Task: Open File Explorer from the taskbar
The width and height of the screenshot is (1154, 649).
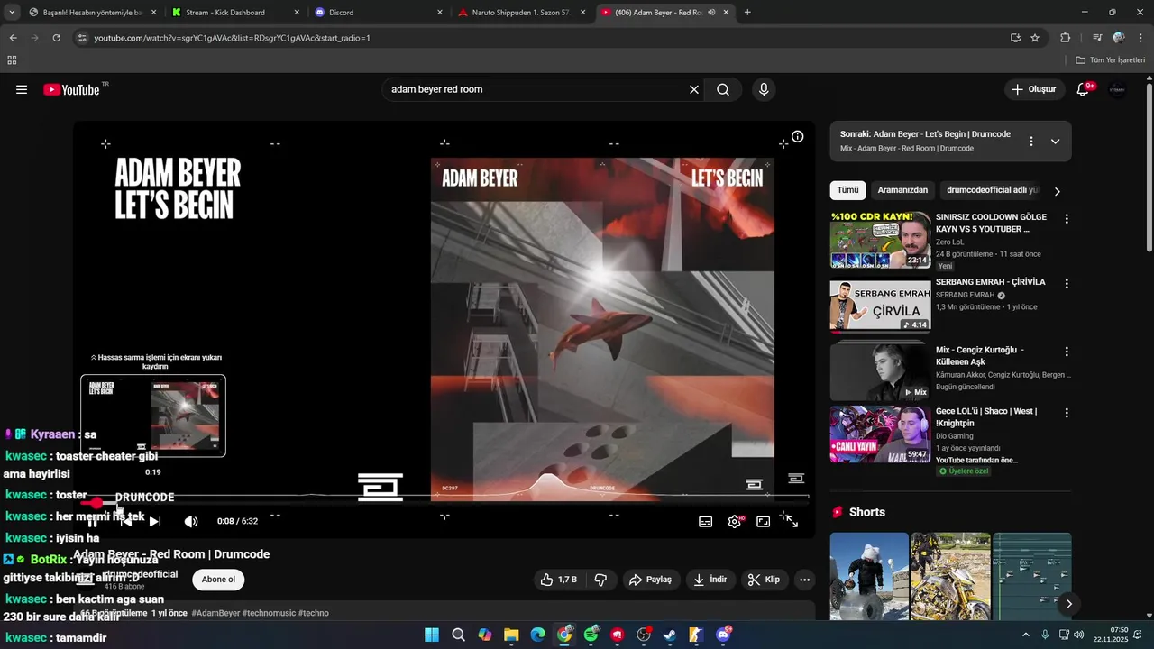Action: (x=511, y=635)
